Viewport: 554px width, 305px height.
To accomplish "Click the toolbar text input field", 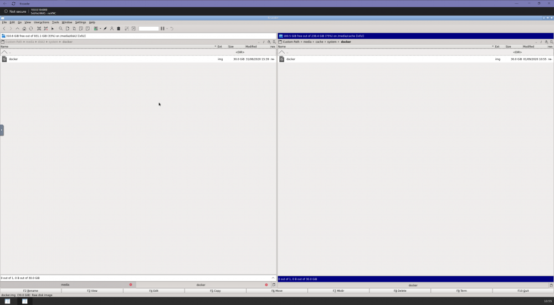I will coord(148,29).
